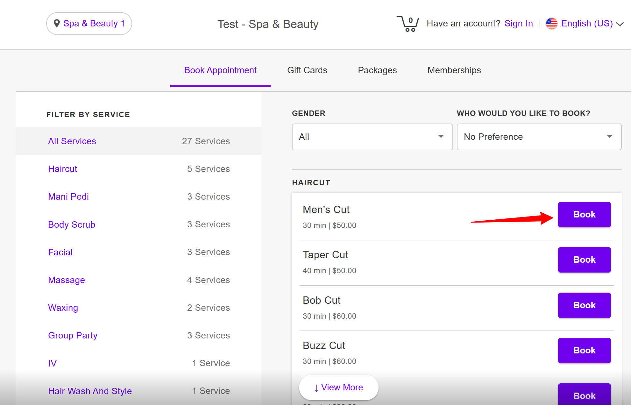
Task: Open the Gender dropdown
Action: coord(372,137)
